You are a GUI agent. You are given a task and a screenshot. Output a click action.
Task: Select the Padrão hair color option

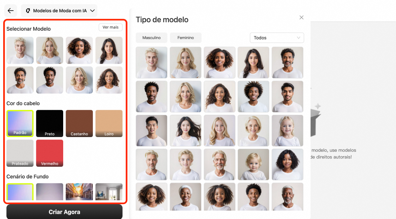pyautogui.click(x=20, y=123)
